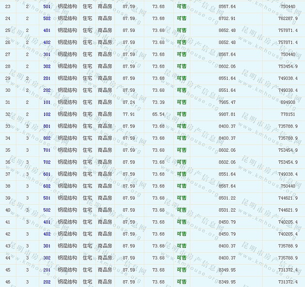Open room 501 link in row 23

pos(46,6)
